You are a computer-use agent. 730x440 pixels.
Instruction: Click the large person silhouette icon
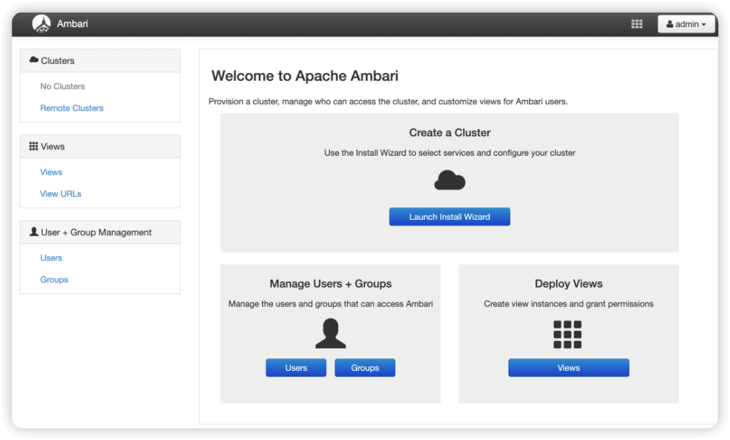coord(331,333)
